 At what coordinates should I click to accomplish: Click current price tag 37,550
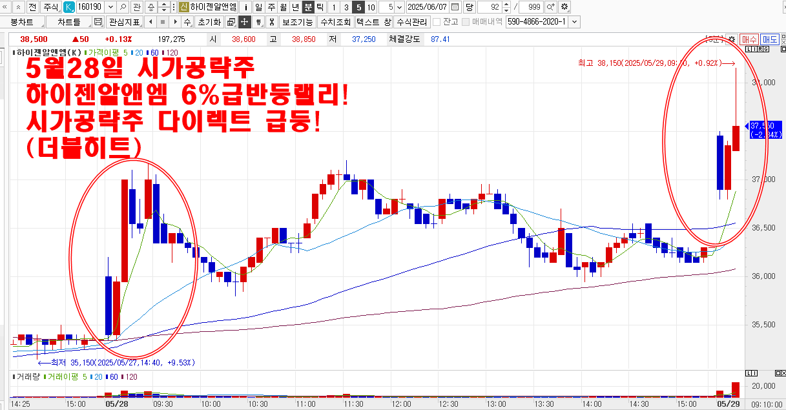[x=765, y=130]
